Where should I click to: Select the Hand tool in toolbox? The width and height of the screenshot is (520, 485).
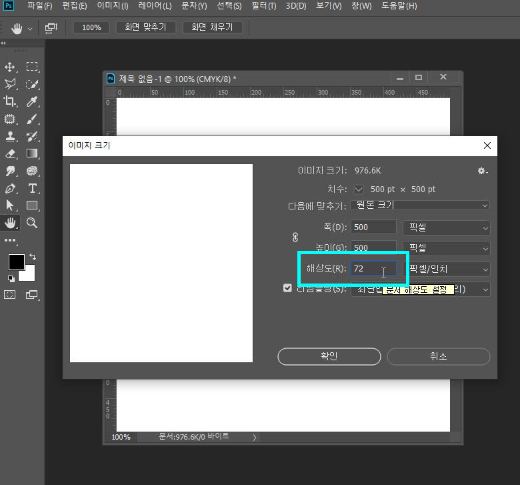click(10, 223)
